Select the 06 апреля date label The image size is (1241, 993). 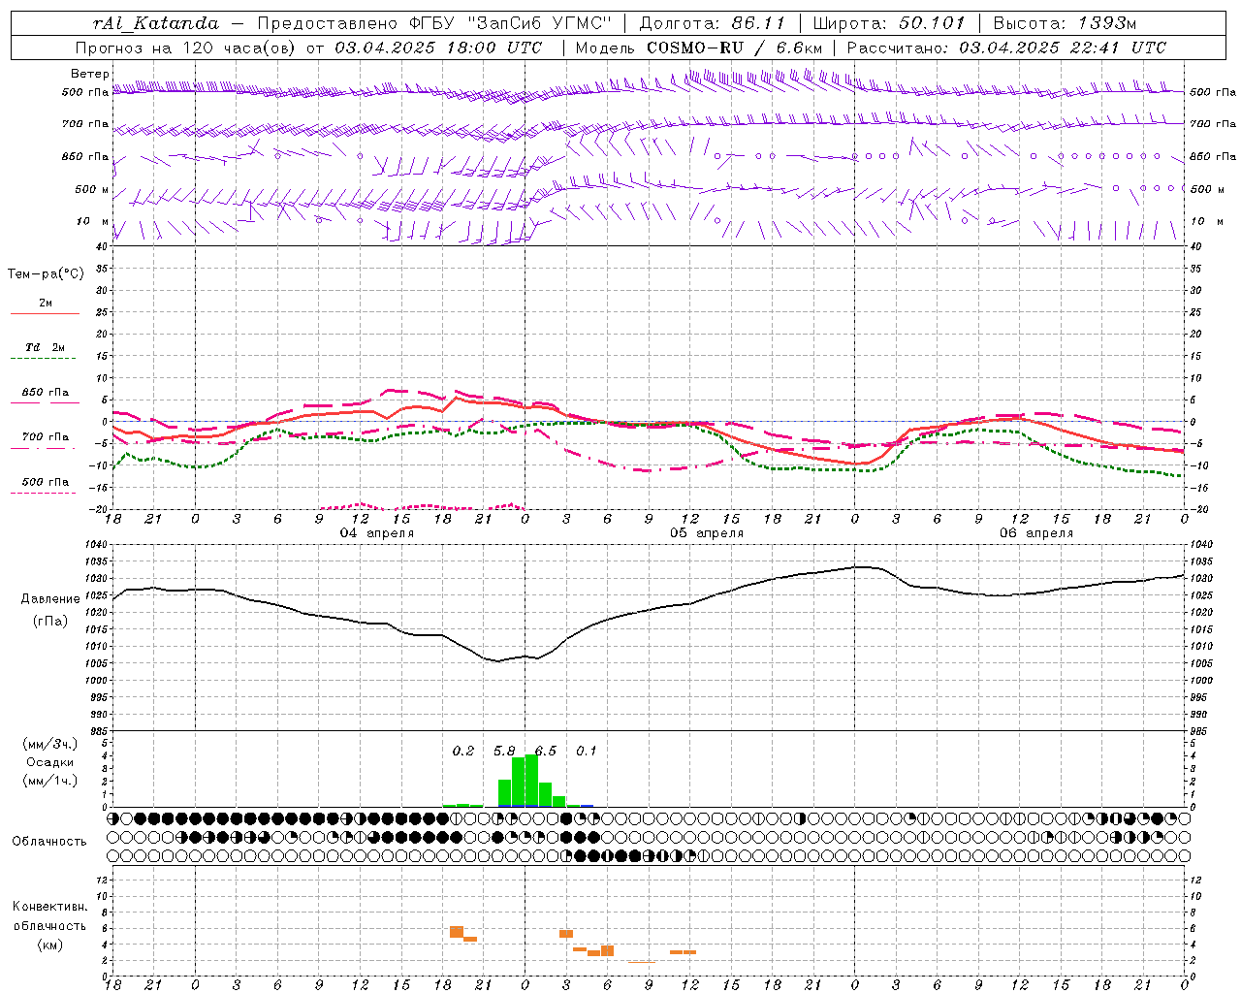[x=1036, y=533]
